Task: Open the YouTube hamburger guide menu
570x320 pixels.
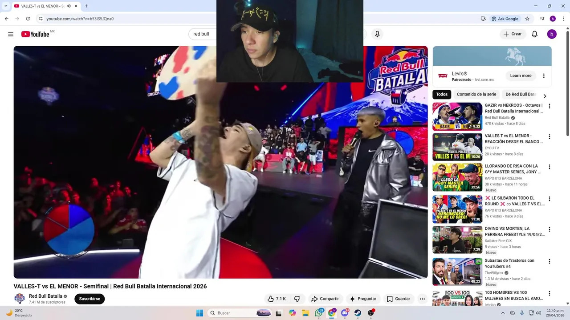Action: coord(11,34)
